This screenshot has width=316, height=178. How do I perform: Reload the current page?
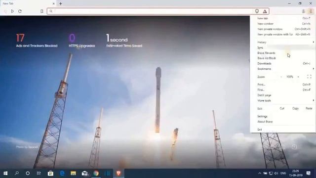tap(20, 11)
